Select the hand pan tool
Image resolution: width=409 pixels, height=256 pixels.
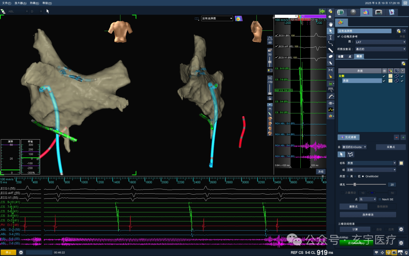[331, 24]
